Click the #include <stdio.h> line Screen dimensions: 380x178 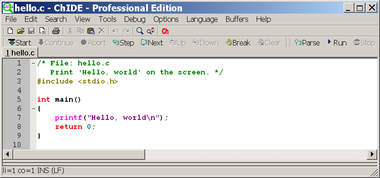click(77, 81)
